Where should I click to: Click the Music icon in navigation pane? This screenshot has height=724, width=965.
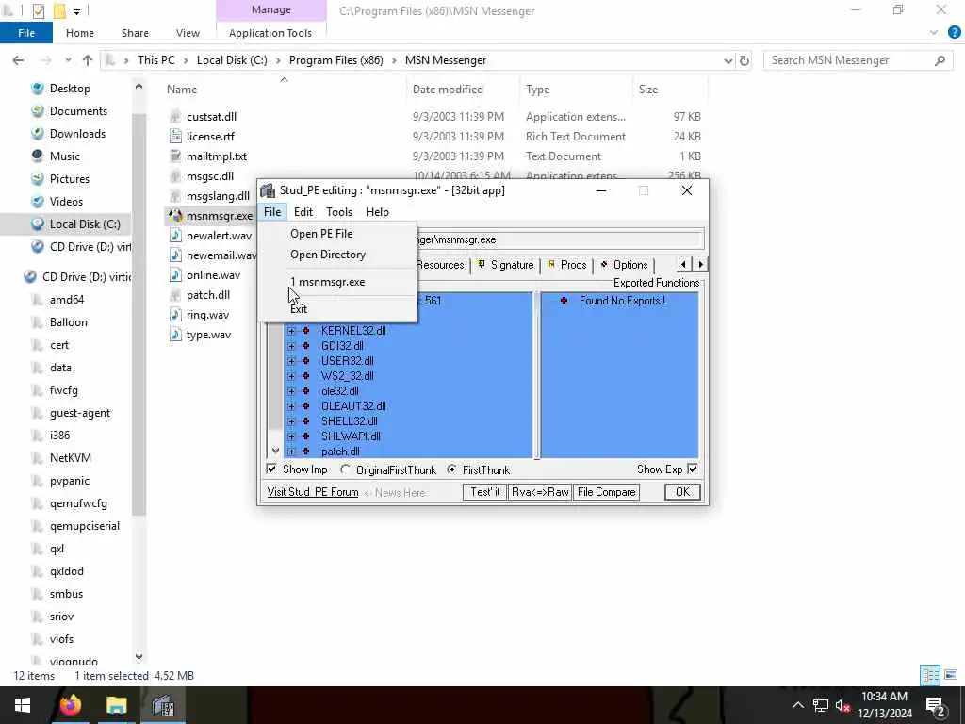tap(38, 156)
